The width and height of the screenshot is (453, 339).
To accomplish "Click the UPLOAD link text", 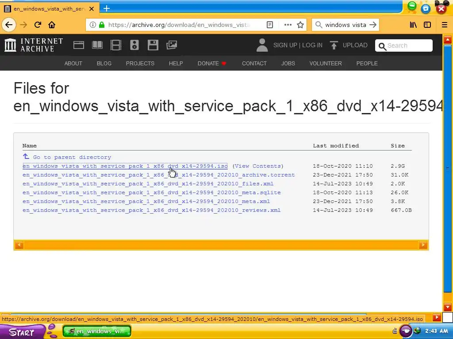I will [x=355, y=45].
